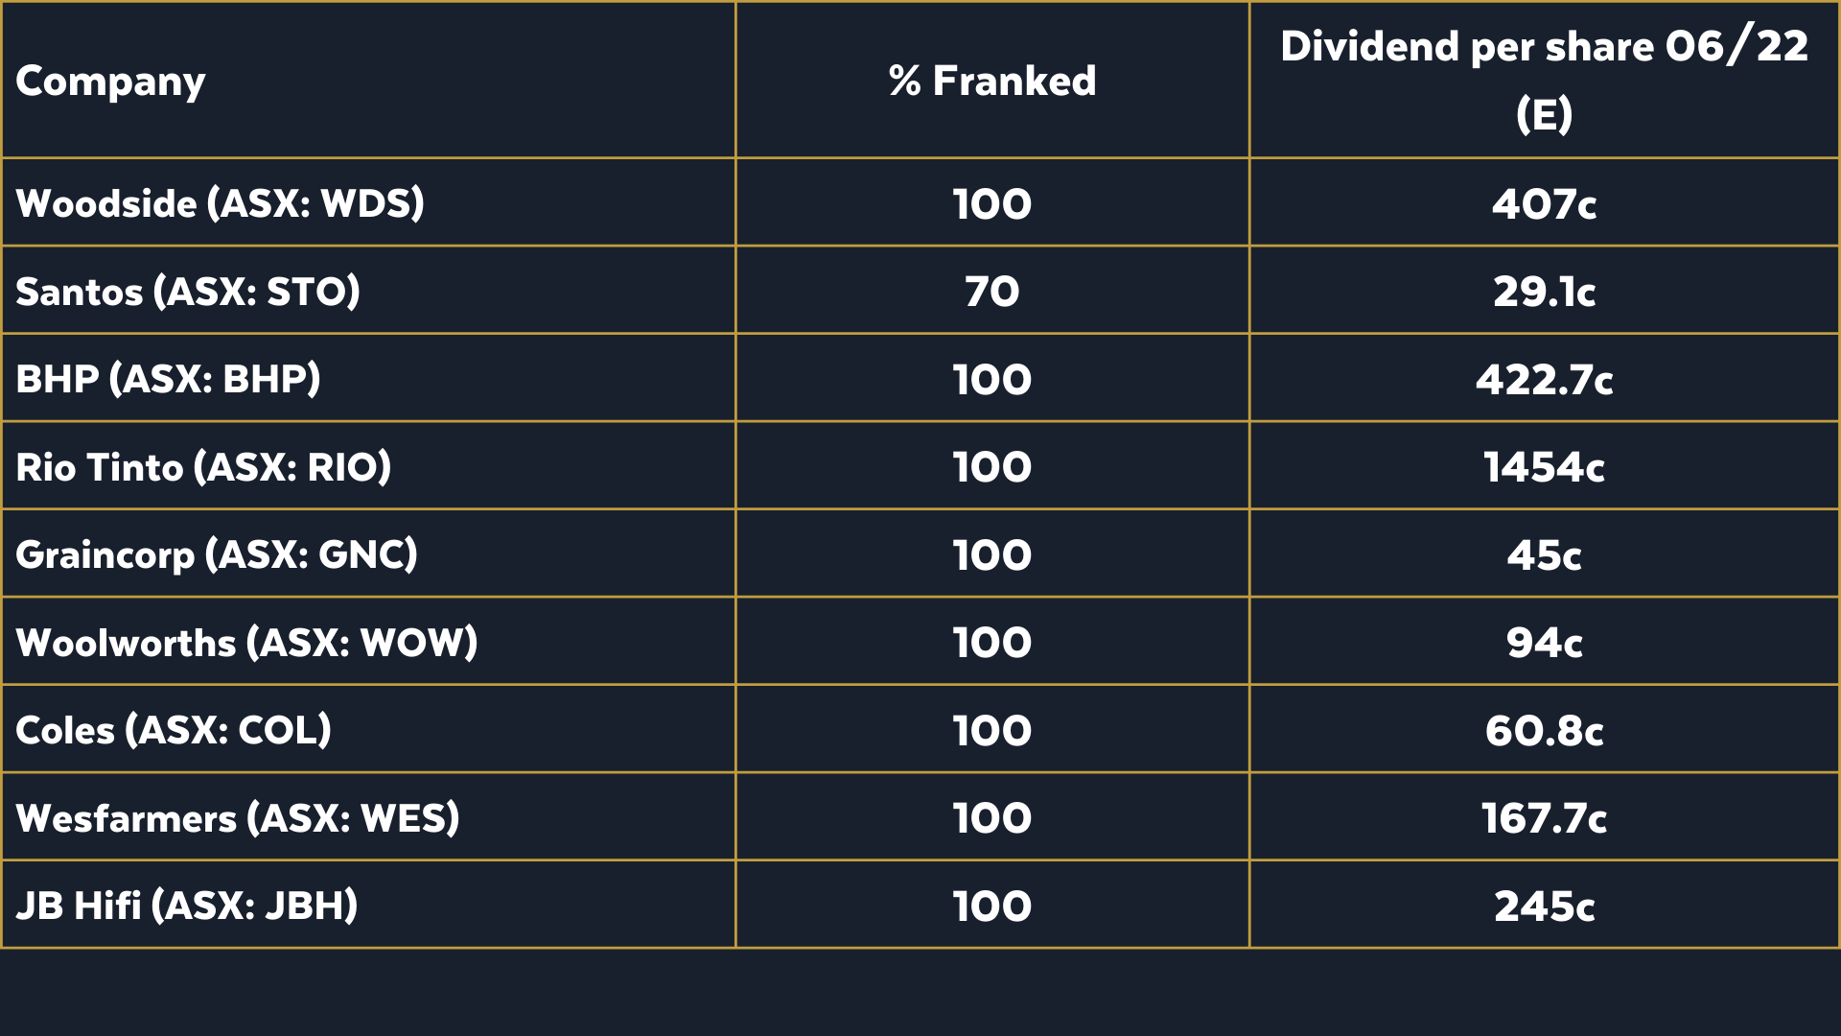Click the Dividend per share 06/22 header
The width and height of the screenshot is (1841, 1036).
[1544, 81]
